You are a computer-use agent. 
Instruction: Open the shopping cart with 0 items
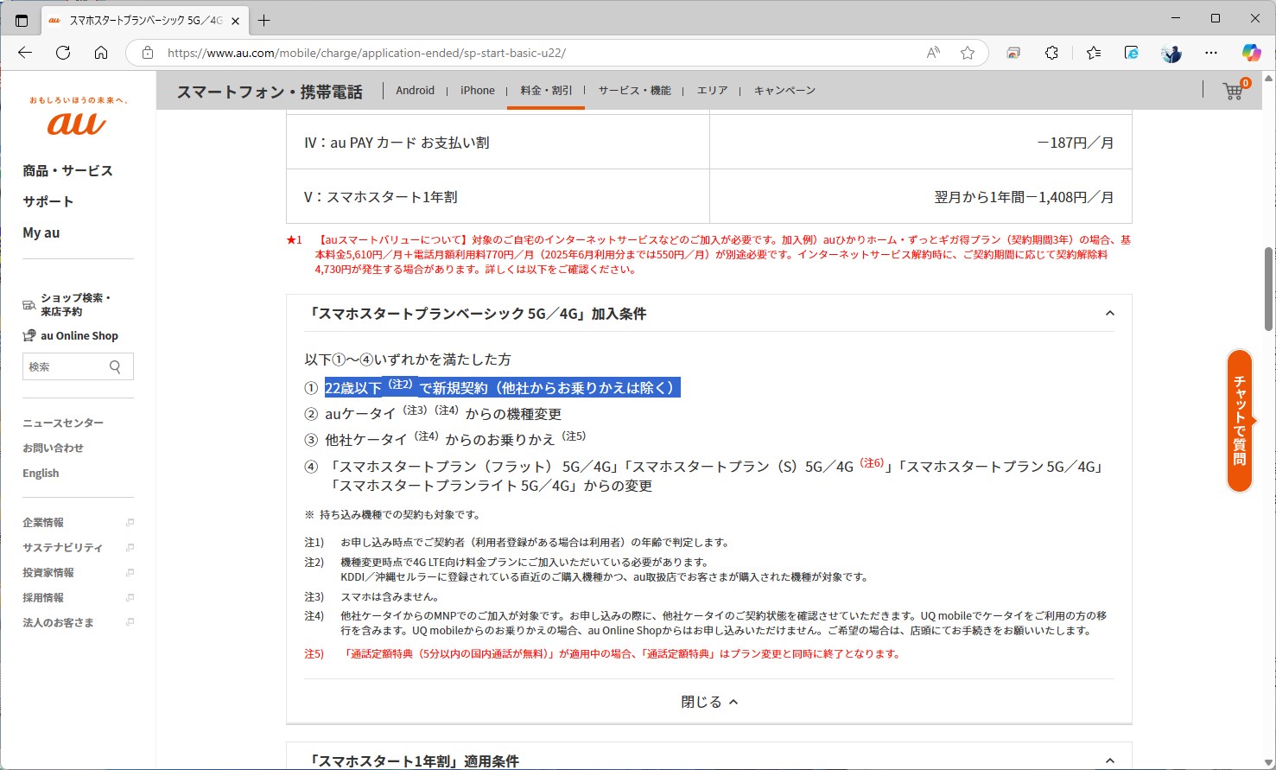(x=1233, y=90)
